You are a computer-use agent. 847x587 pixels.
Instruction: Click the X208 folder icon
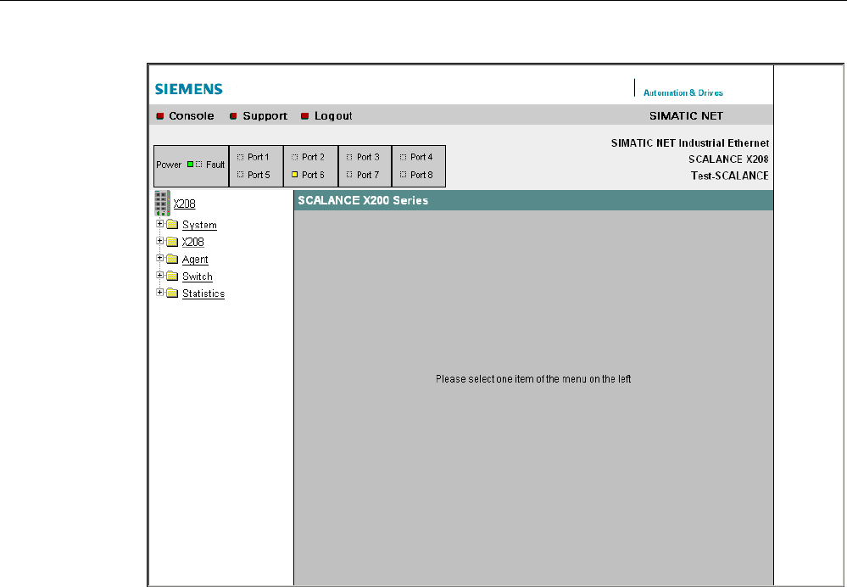click(x=172, y=242)
